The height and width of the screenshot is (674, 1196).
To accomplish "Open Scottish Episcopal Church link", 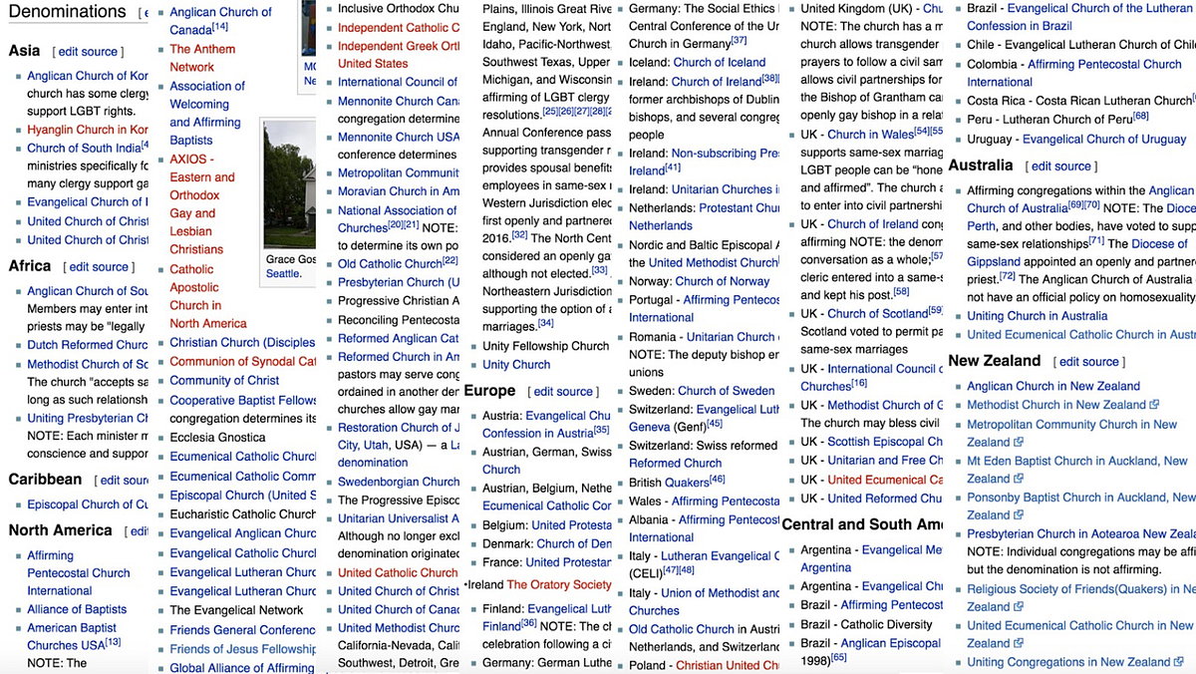I will coord(885,442).
